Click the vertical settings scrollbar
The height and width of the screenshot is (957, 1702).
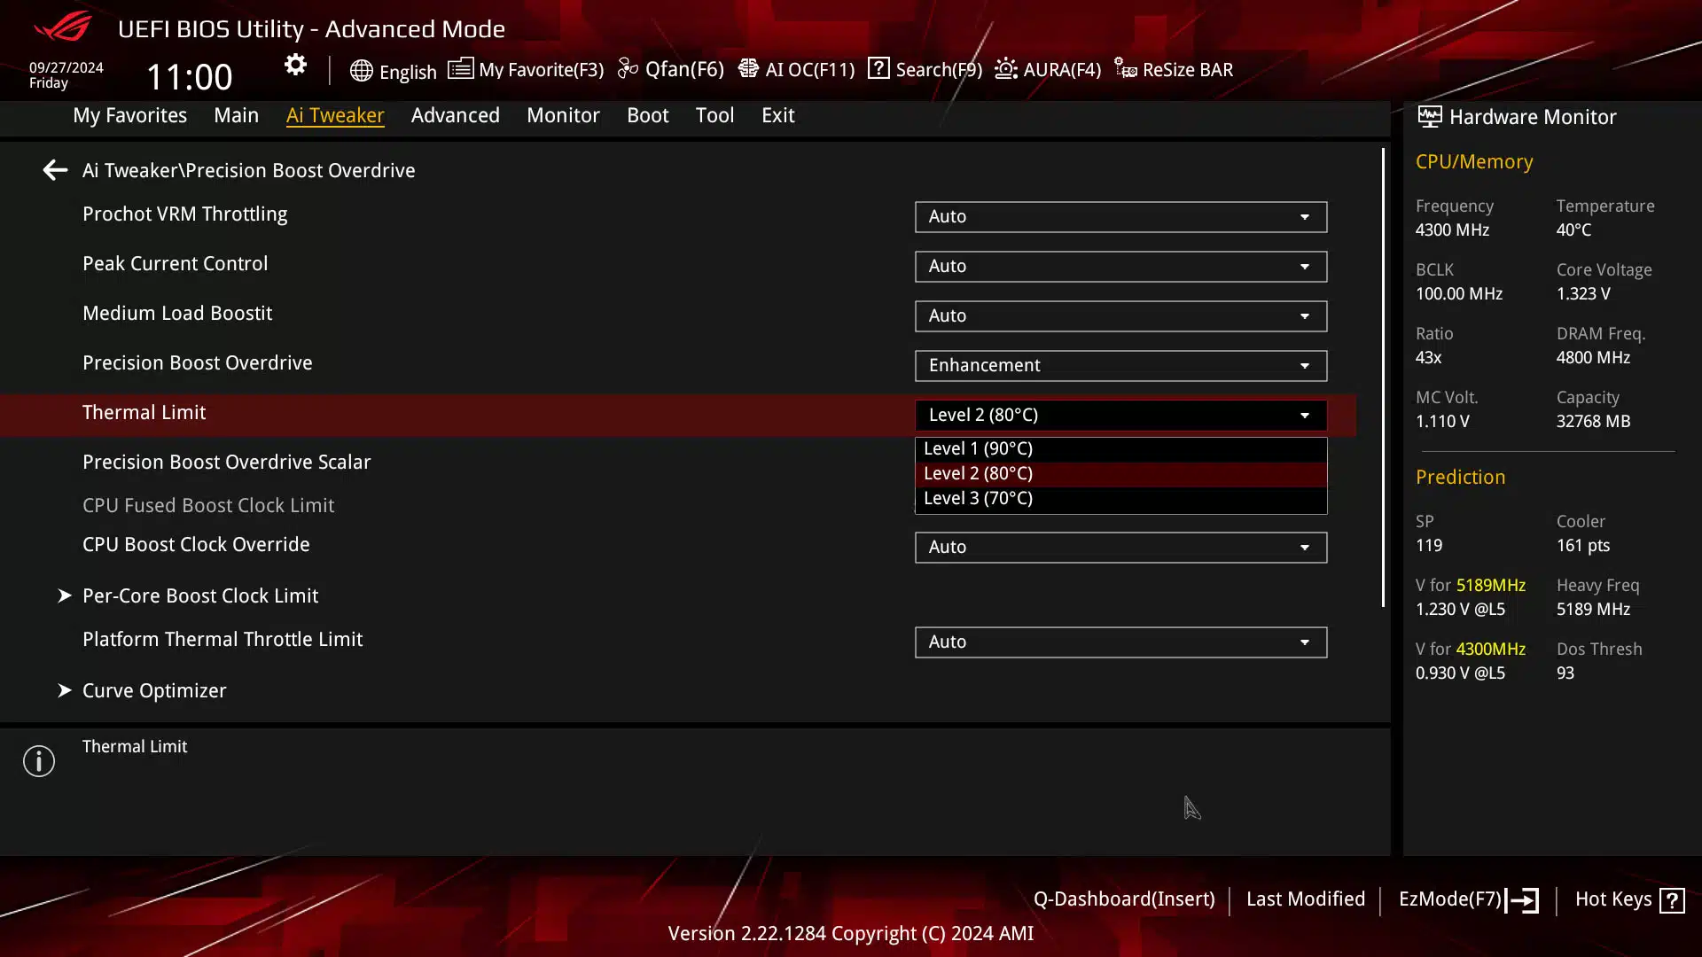point(1383,377)
